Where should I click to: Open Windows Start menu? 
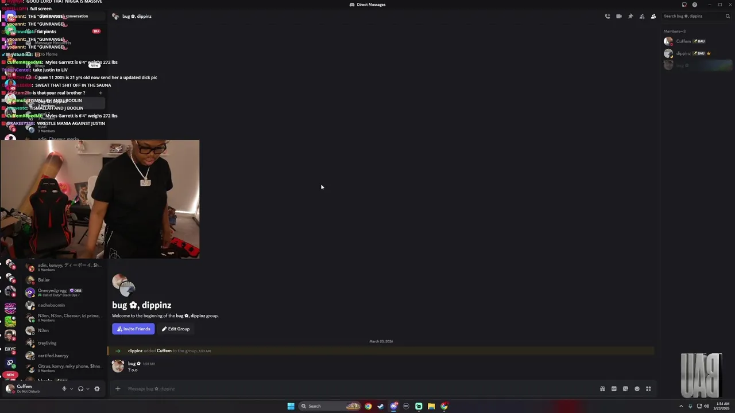tap(291, 406)
